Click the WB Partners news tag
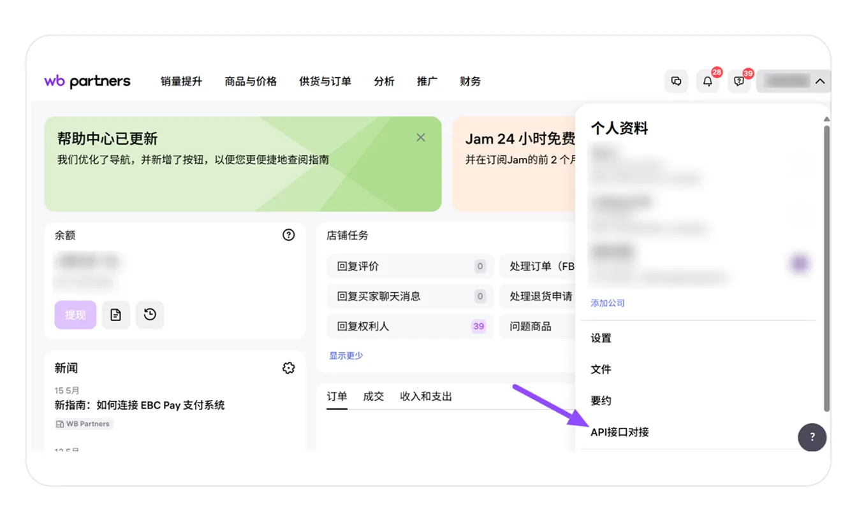The height and width of the screenshot is (521, 857). pos(84,424)
